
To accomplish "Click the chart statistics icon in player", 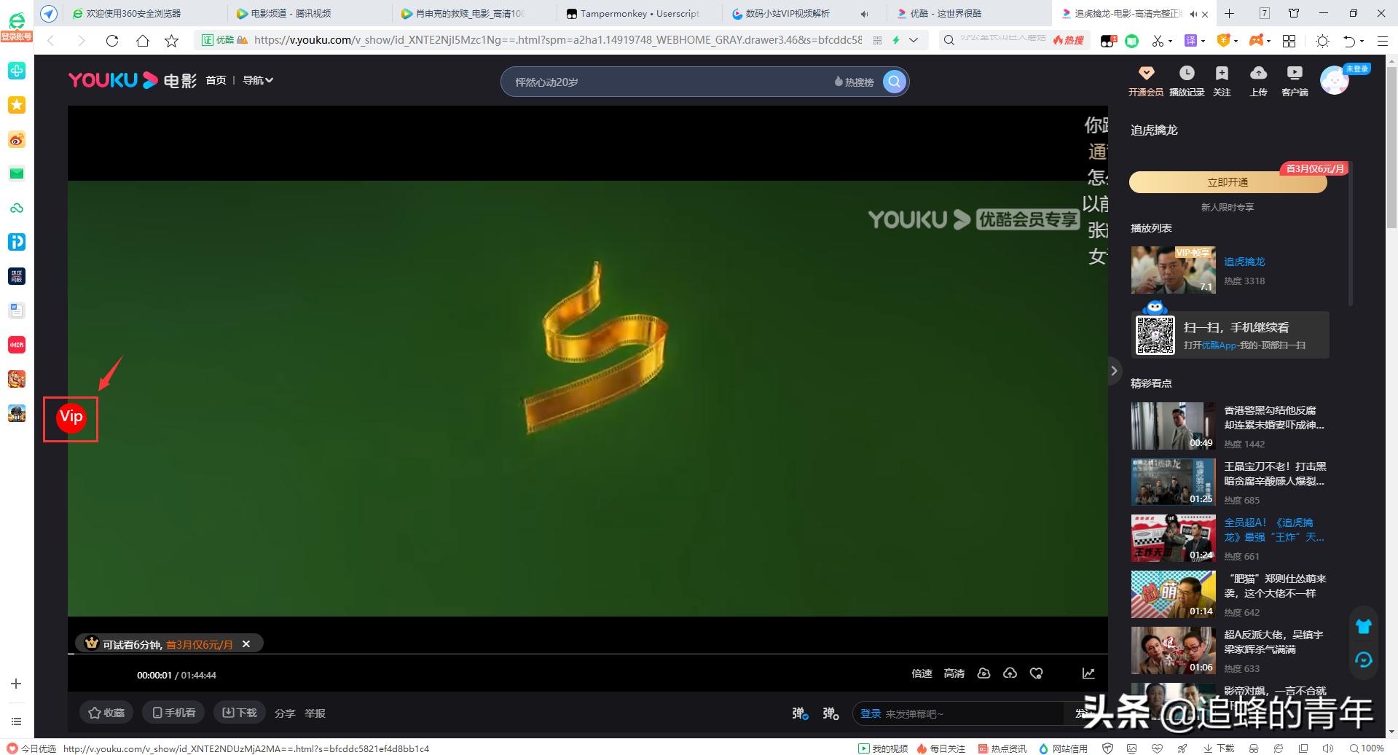I will tap(1088, 673).
